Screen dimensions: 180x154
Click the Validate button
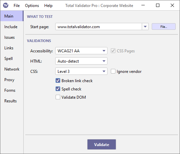pos(101,144)
